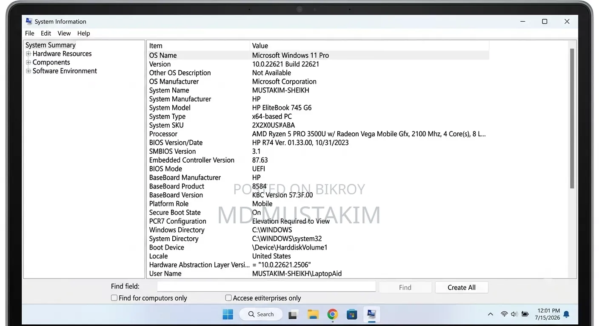Select the Boot Device row

(x=318, y=247)
